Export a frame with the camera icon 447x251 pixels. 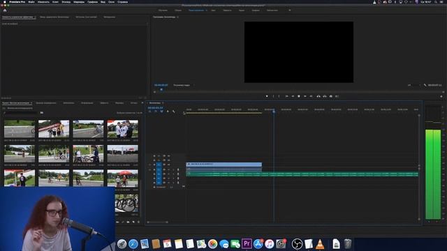(331, 96)
